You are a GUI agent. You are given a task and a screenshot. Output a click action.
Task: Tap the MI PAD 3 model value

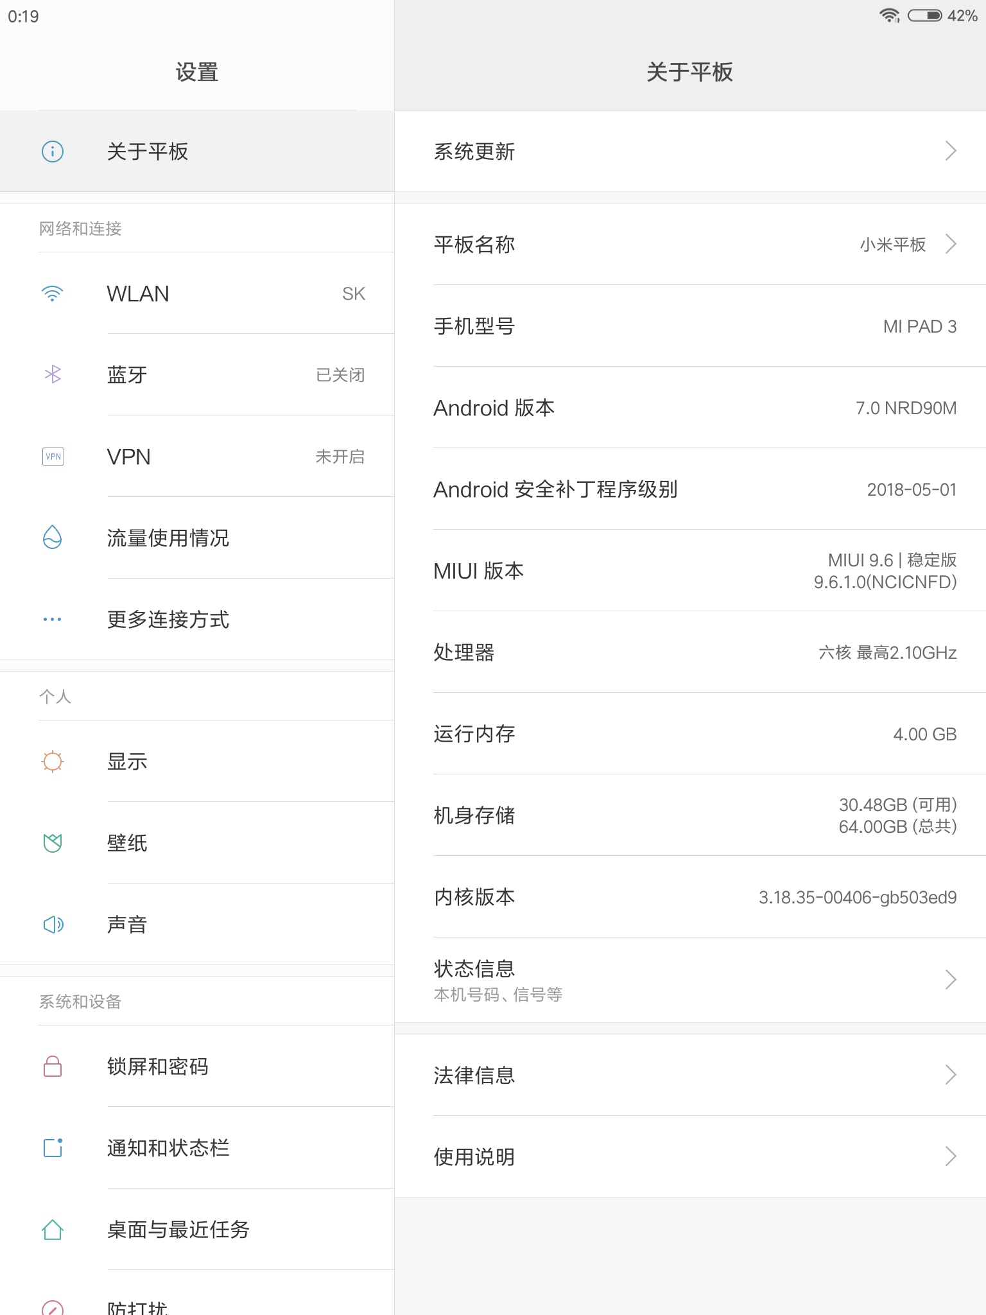point(920,327)
